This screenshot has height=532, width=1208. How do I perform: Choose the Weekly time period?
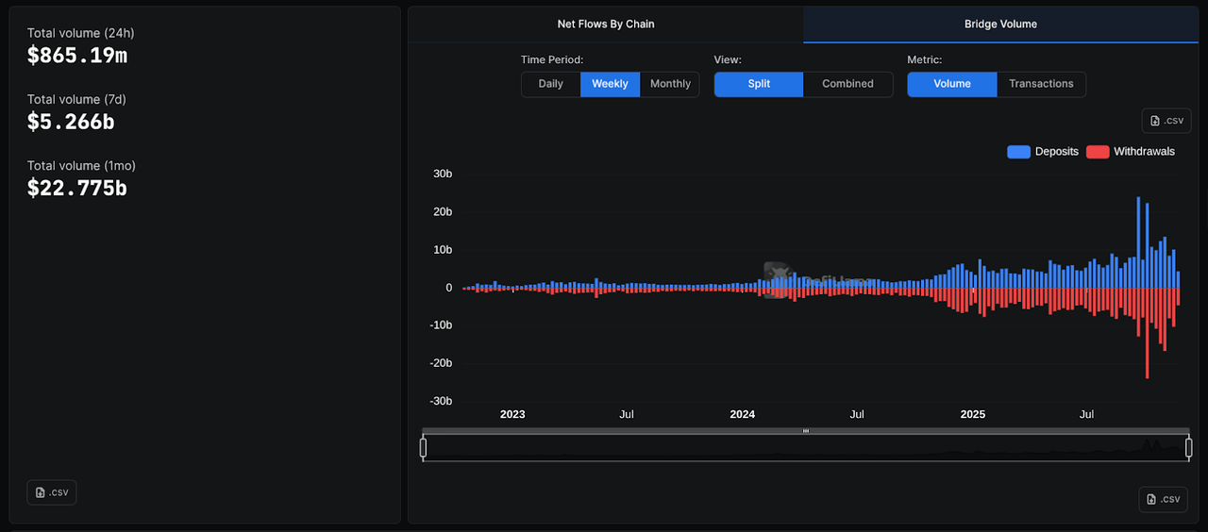tap(610, 84)
